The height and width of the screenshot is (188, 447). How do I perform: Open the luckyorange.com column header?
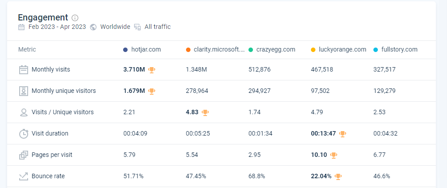pos(342,49)
